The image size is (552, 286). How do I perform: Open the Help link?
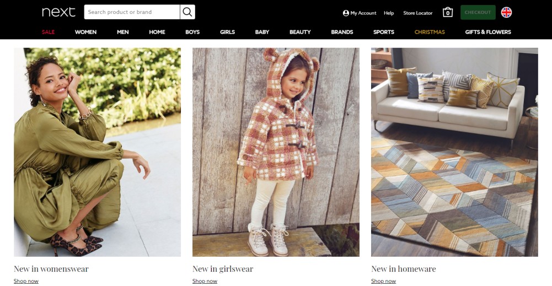(x=389, y=13)
